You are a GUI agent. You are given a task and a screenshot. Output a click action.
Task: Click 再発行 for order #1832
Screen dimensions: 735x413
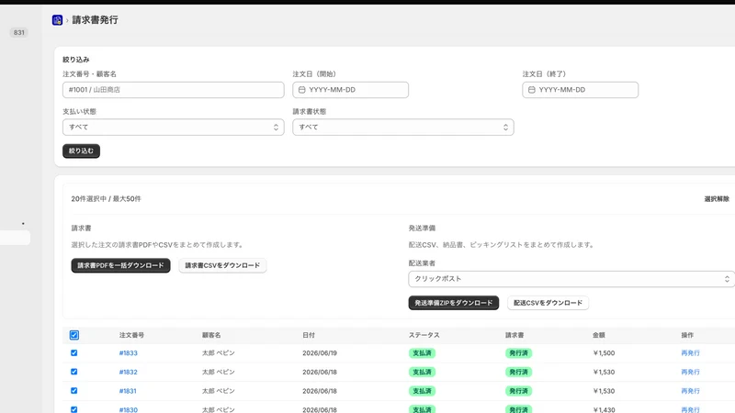pos(691,372)
